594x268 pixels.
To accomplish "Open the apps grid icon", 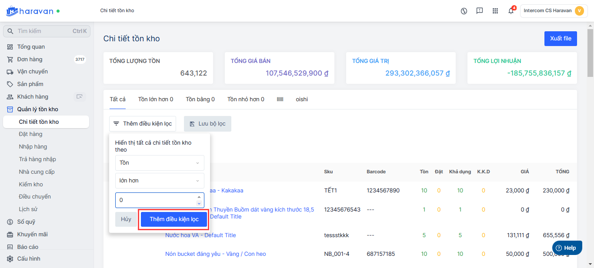I will 495,11.
